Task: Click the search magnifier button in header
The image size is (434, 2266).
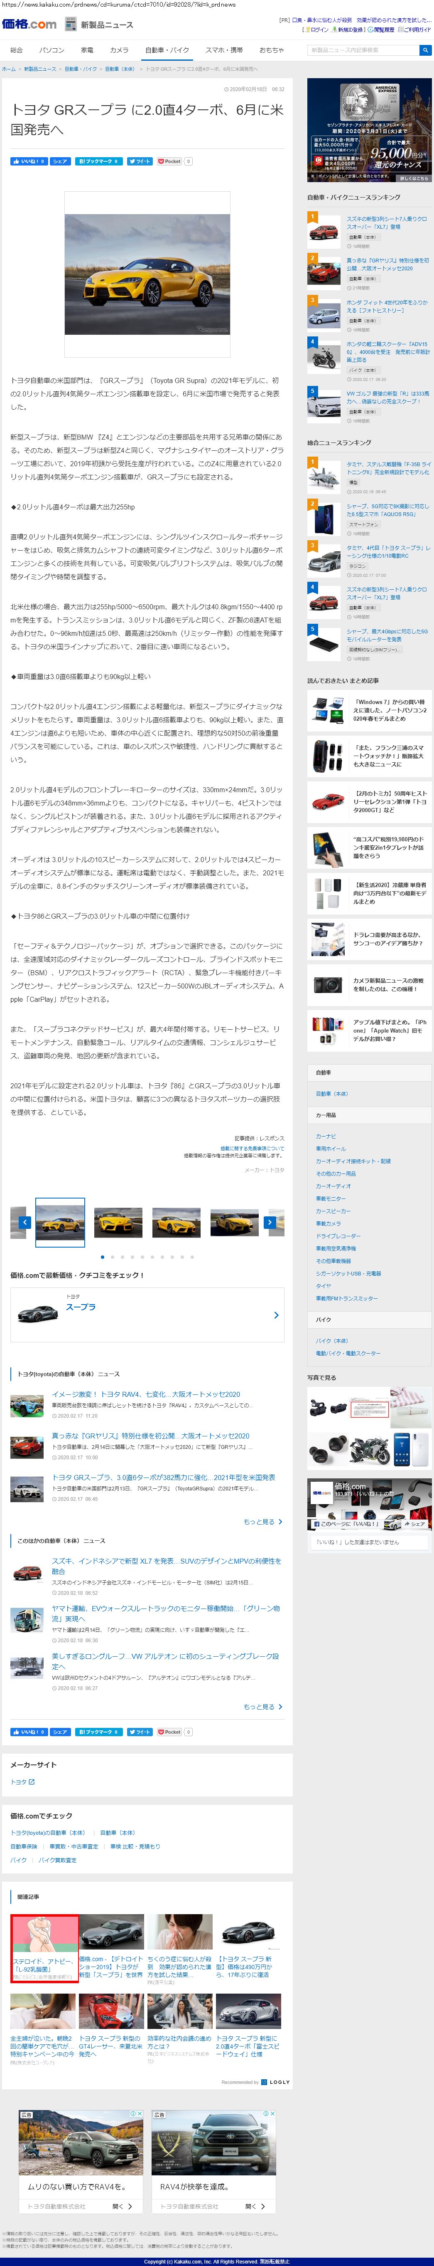Action: click(x=425, y=50)
